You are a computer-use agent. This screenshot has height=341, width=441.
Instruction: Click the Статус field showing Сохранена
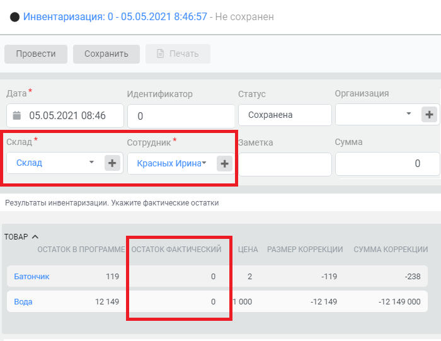tap(285, 115)
